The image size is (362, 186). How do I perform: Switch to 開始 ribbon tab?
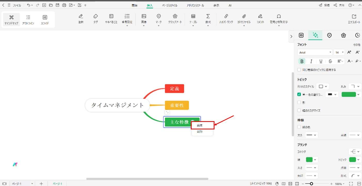pos(134,5)
